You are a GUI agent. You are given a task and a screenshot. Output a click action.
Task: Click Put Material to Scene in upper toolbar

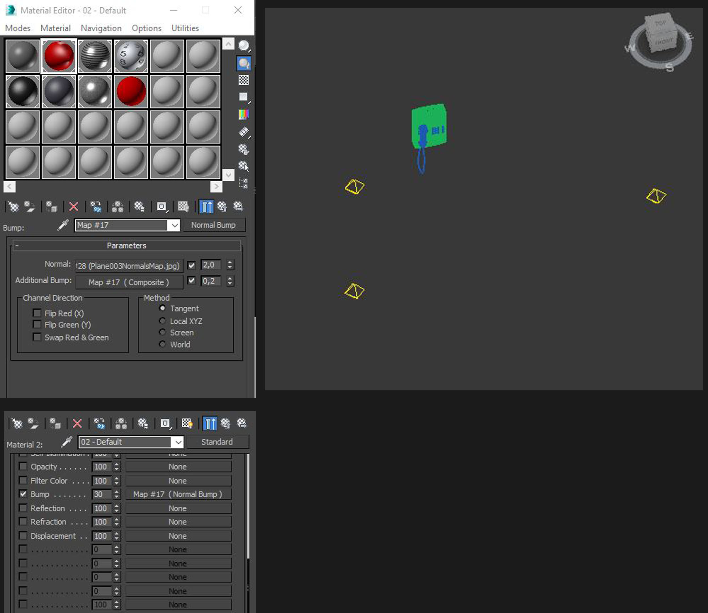tap(29, 206)
